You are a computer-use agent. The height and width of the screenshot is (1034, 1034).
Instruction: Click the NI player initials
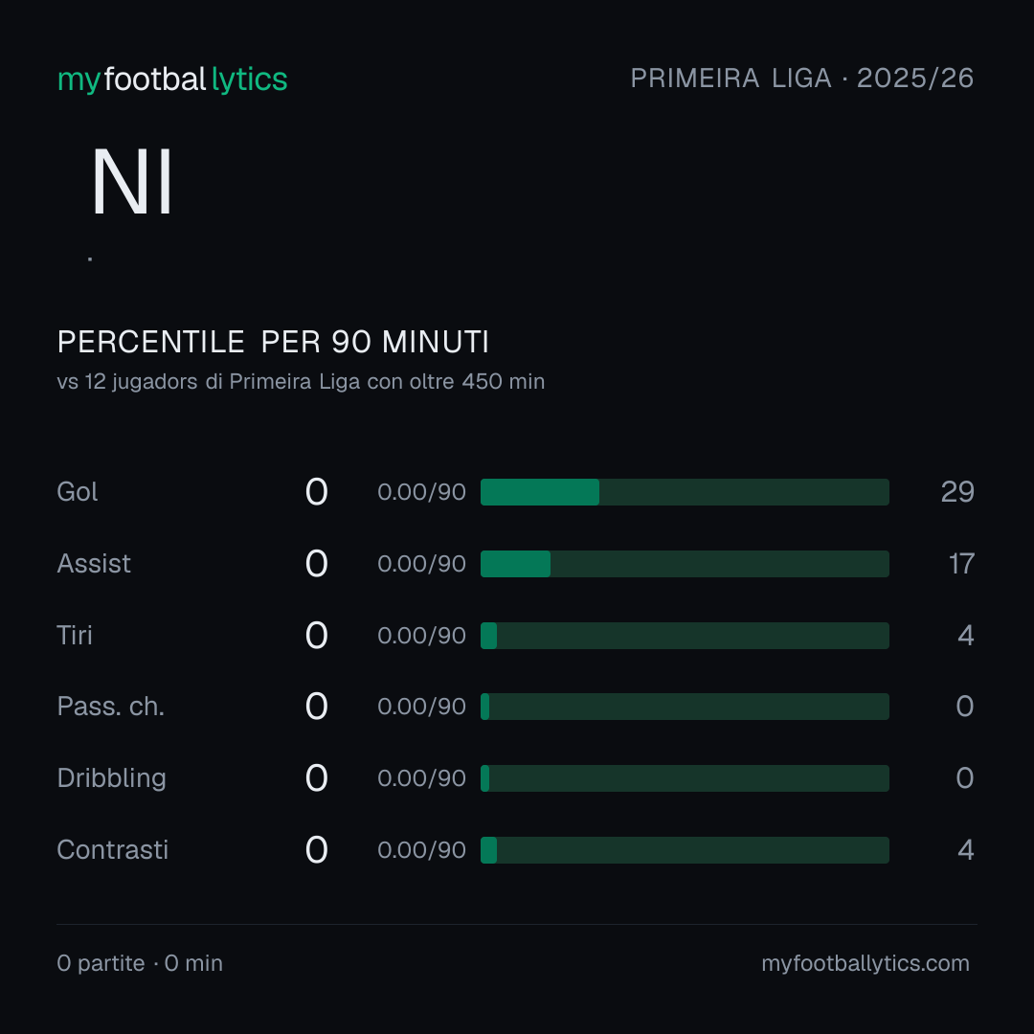[x=132, y=182]
